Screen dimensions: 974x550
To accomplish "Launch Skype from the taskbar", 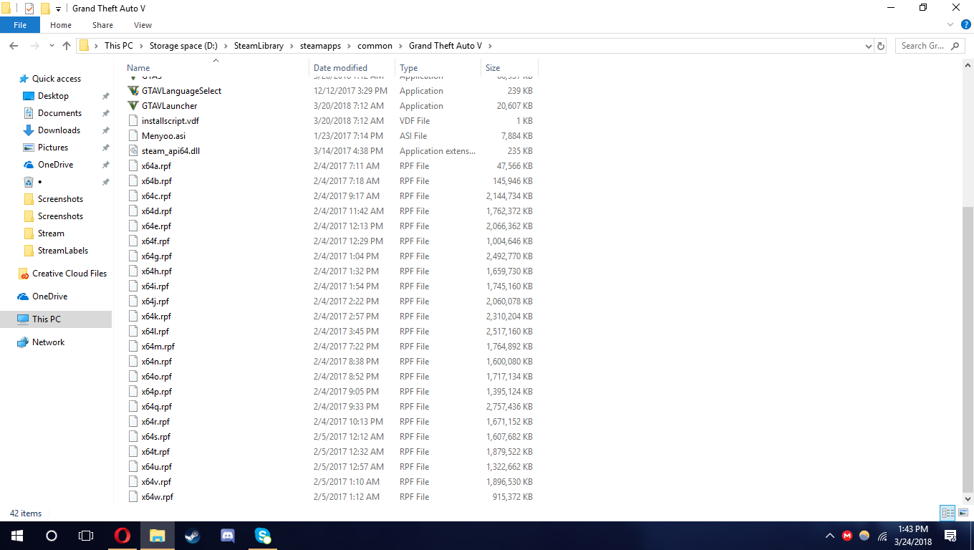I will 263,536.
